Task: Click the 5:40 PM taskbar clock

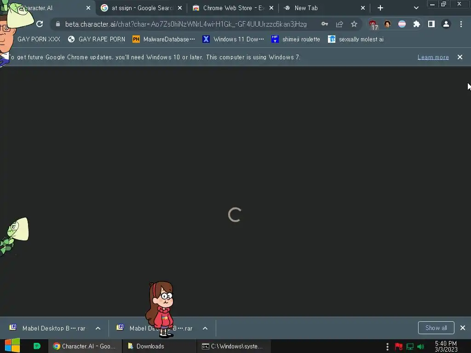Action: click(446, 346)
